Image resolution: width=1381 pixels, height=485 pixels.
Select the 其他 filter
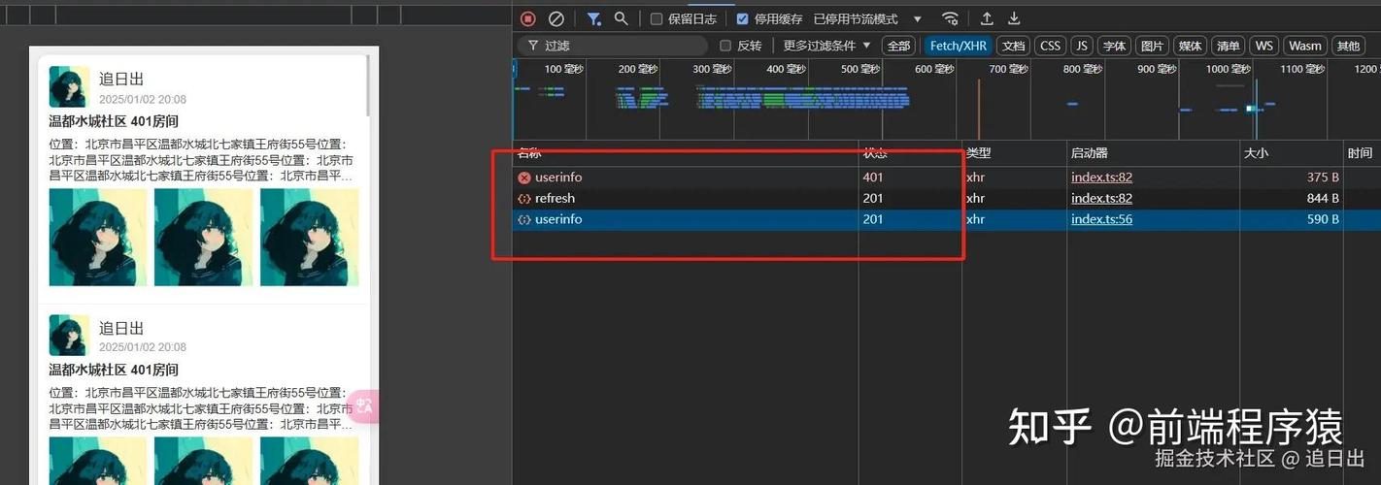pos(1348,46)
